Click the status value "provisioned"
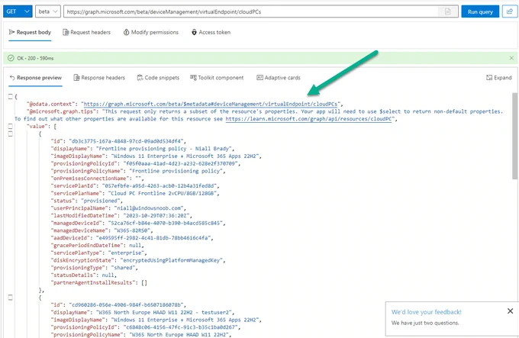 click(x=100, y=201)
